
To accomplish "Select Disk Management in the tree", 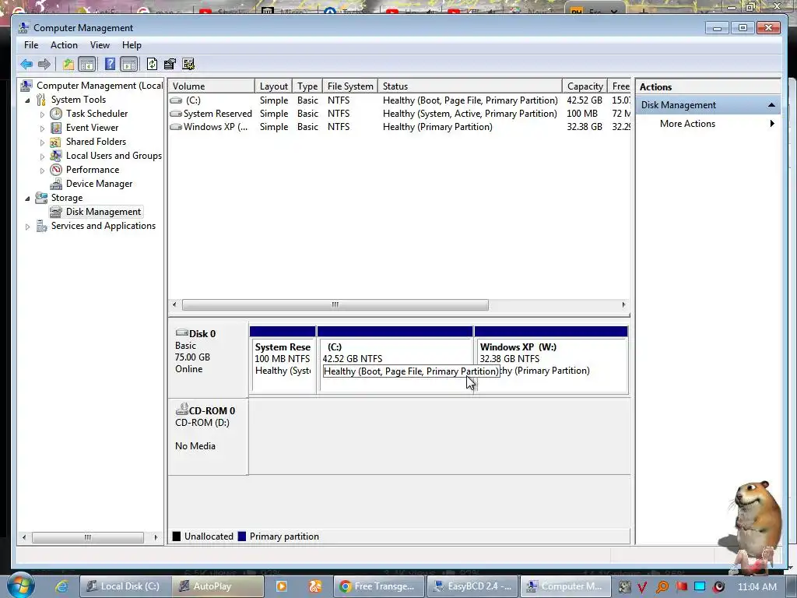I will [104, 212].
